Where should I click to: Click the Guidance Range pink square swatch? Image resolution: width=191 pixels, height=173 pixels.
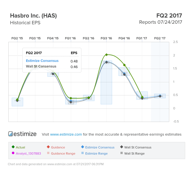(48, 153)
